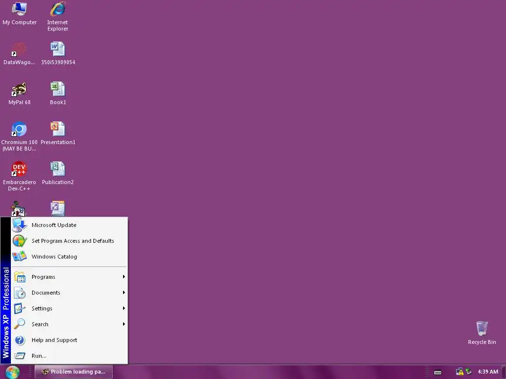Open Microsoft Update from Start menu
The width and height of the screenshot is (506, 379).
pyautogui.click(x=69, y=225)
